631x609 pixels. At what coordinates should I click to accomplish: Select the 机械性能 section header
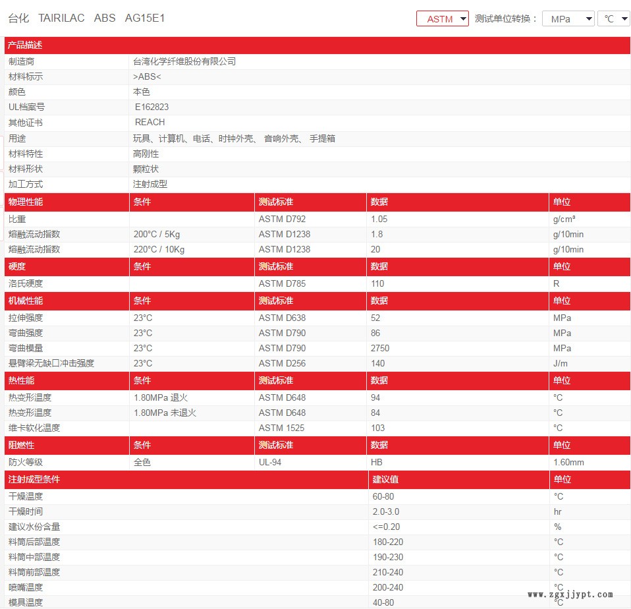25,301
